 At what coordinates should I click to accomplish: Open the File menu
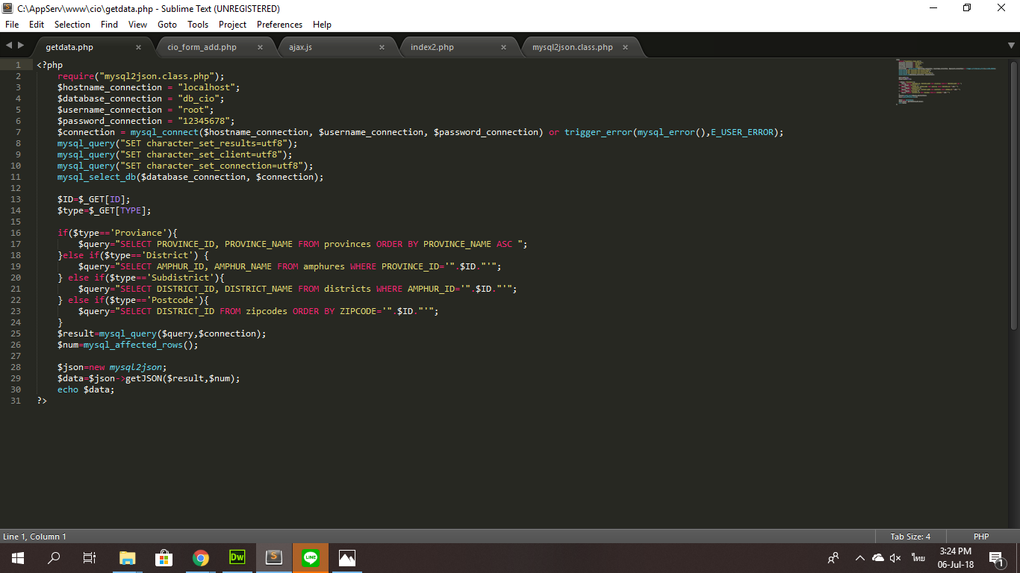coord(12,25)
